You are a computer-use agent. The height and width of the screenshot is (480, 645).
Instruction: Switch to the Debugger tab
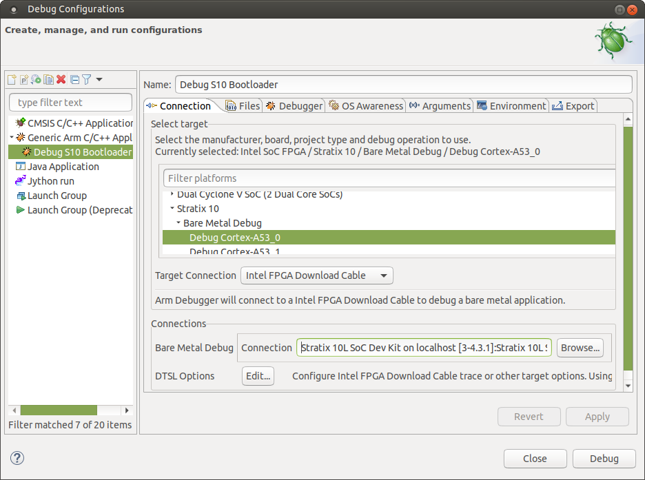coord(294,106)
